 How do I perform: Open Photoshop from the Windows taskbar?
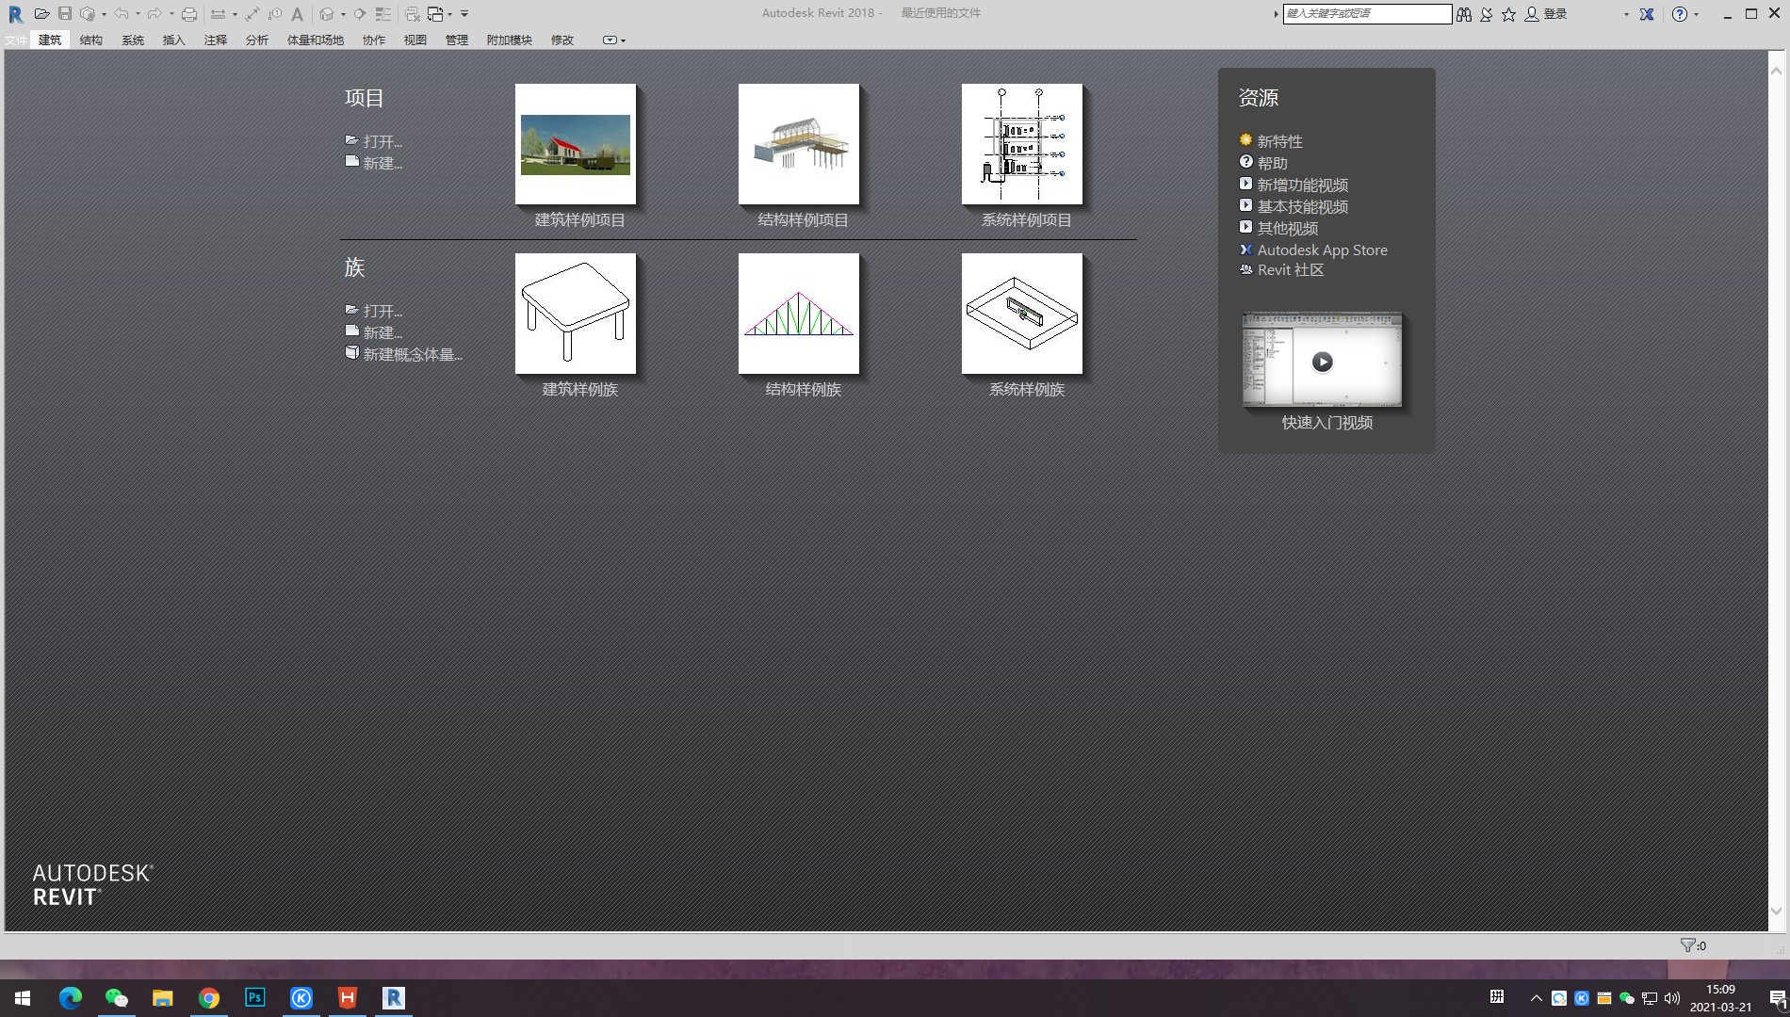[254, 998]
